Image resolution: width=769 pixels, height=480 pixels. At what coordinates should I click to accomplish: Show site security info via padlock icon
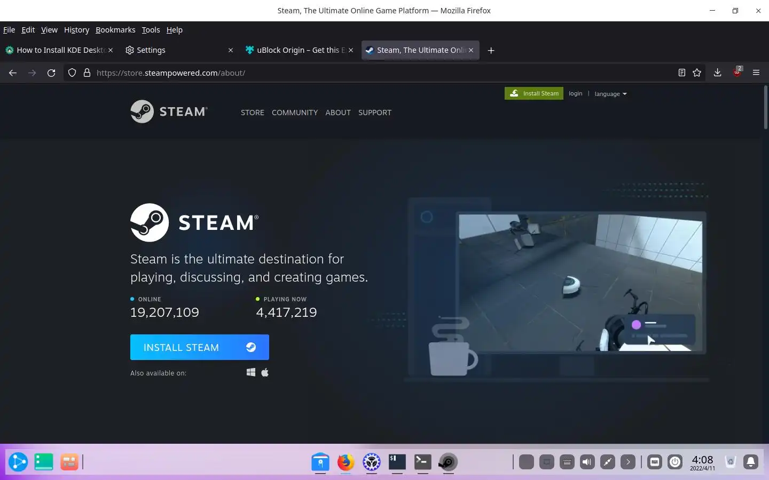click(x=87, y=73)
